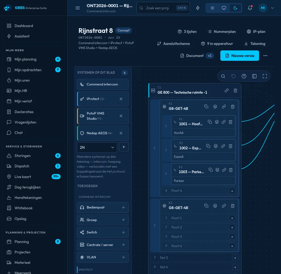Click link icon on K2 G8-GET-4B
281x274 pixels.
(224, 206)
